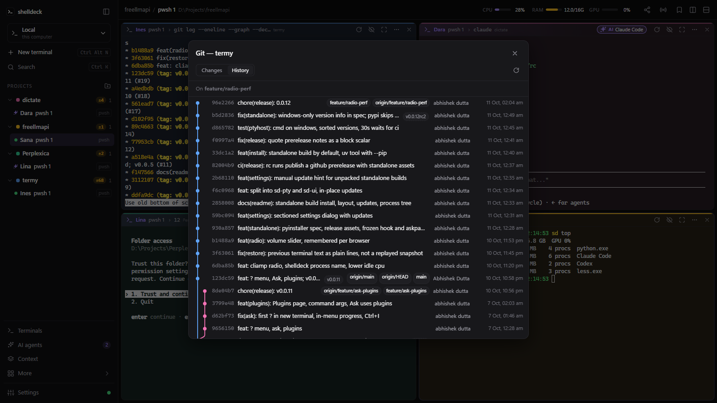Switch to split columns layout icon
This screenshot has width=717, height=403.
[693, 10]
